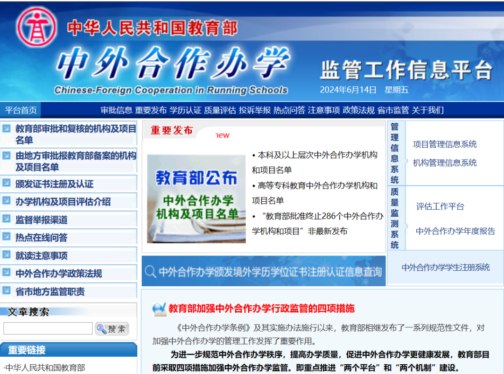
Task: Open 政策法规 in the navigation bar
Action: pyautogui.click(x=359, y=110)
